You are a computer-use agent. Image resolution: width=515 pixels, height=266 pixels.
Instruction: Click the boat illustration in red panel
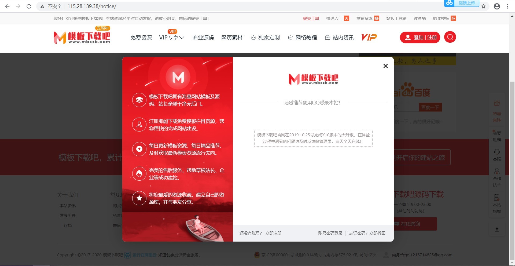(x=204, y=228)
